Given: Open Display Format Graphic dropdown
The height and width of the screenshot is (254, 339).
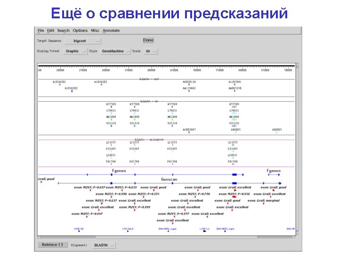Looking at the screenshot, I should pyautogui.click(x=75, y=51).
